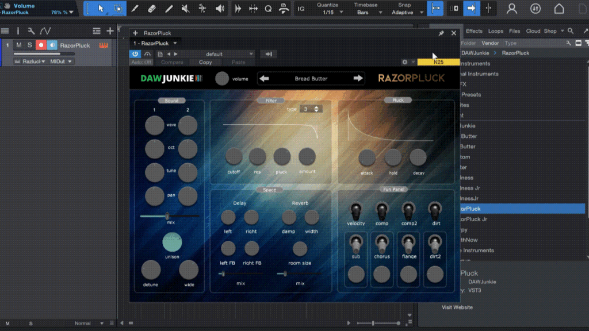Click the Copy button in plugin header
Viewport: 589px width, 331px height.
pyautogui.click(x=205, y=62)
